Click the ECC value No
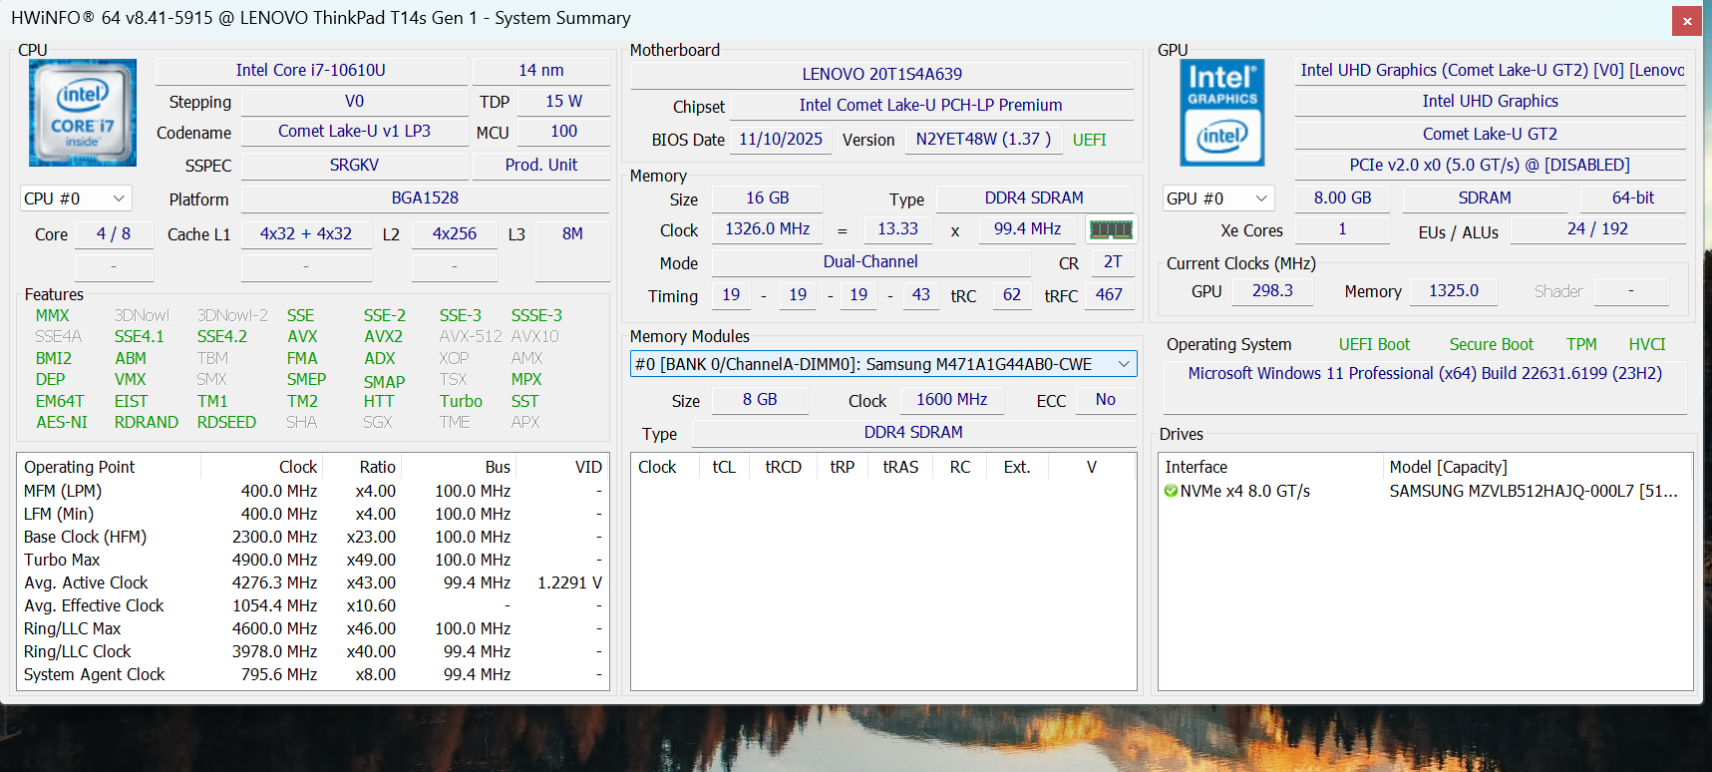 pos(1106,399)
